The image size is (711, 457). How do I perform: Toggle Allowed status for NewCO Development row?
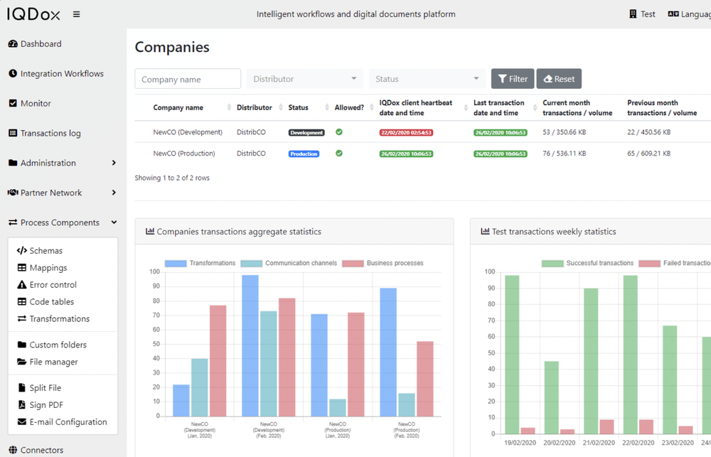[x=339, y=132]
